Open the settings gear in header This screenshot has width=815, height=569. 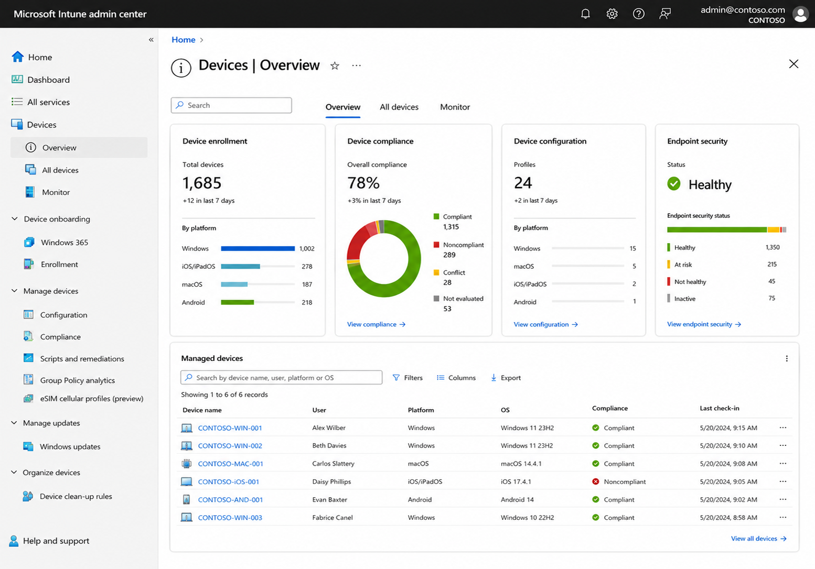coord(612,14)
